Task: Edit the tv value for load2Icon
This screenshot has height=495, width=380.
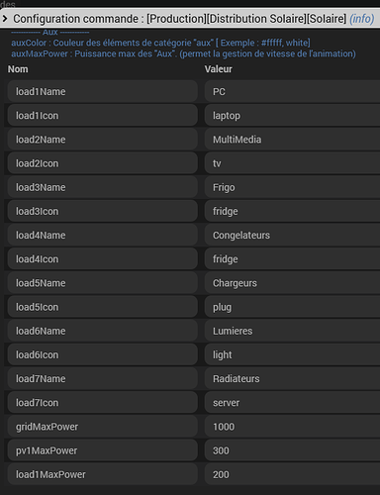Action: (292, 163)
